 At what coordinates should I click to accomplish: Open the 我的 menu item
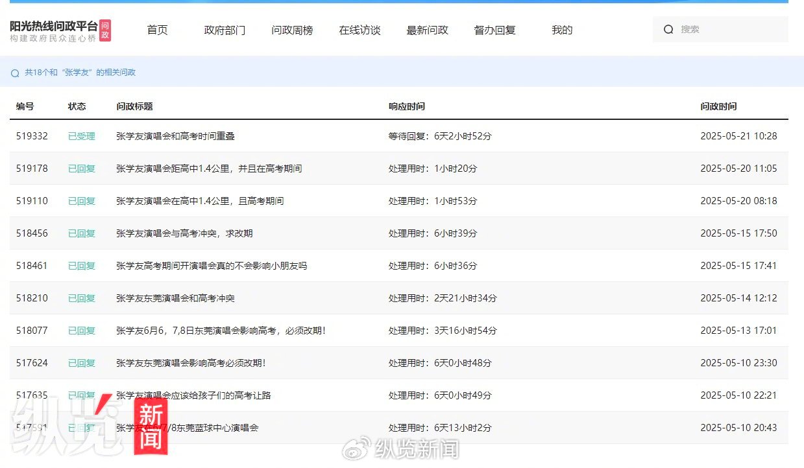(x=562, y=30)
